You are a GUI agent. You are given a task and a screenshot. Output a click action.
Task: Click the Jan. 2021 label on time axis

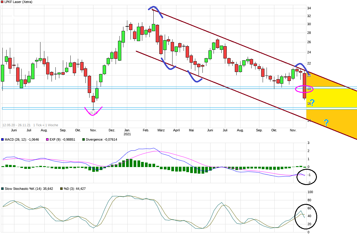pyautogui.click(x=127, y=132)
